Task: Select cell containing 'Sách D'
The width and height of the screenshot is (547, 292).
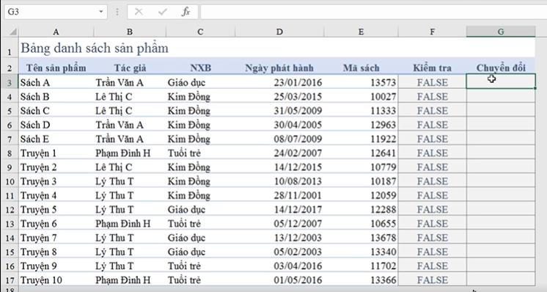Action: click(x=56, y=125)
